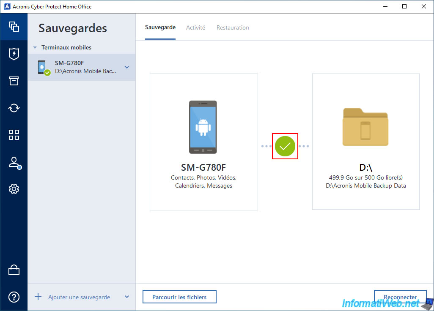Viewport: 434px width, 311px height.
Task: Open the Protection shield icon in sidebar
Action: tap(14, 54)
